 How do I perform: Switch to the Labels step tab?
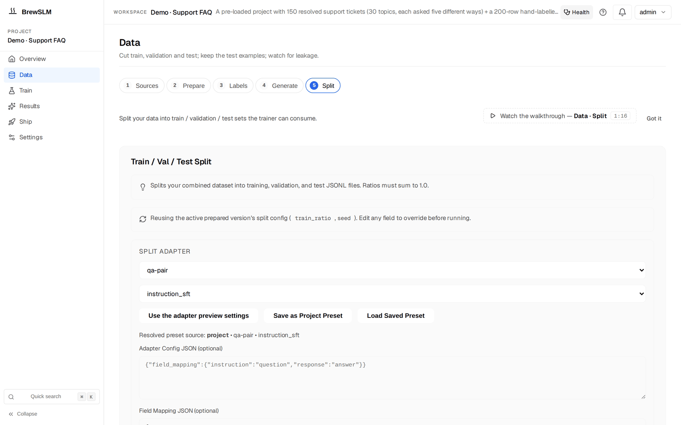[233, 85]
